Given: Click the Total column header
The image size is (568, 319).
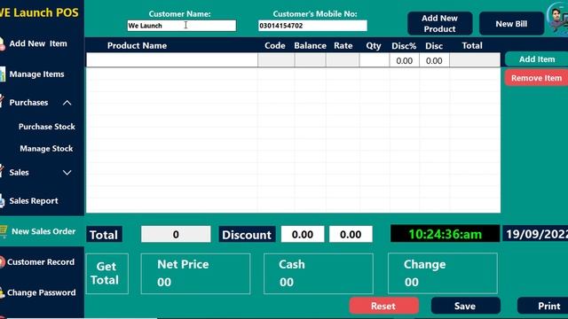Looking at the screenshot, I should click(472, 45).
